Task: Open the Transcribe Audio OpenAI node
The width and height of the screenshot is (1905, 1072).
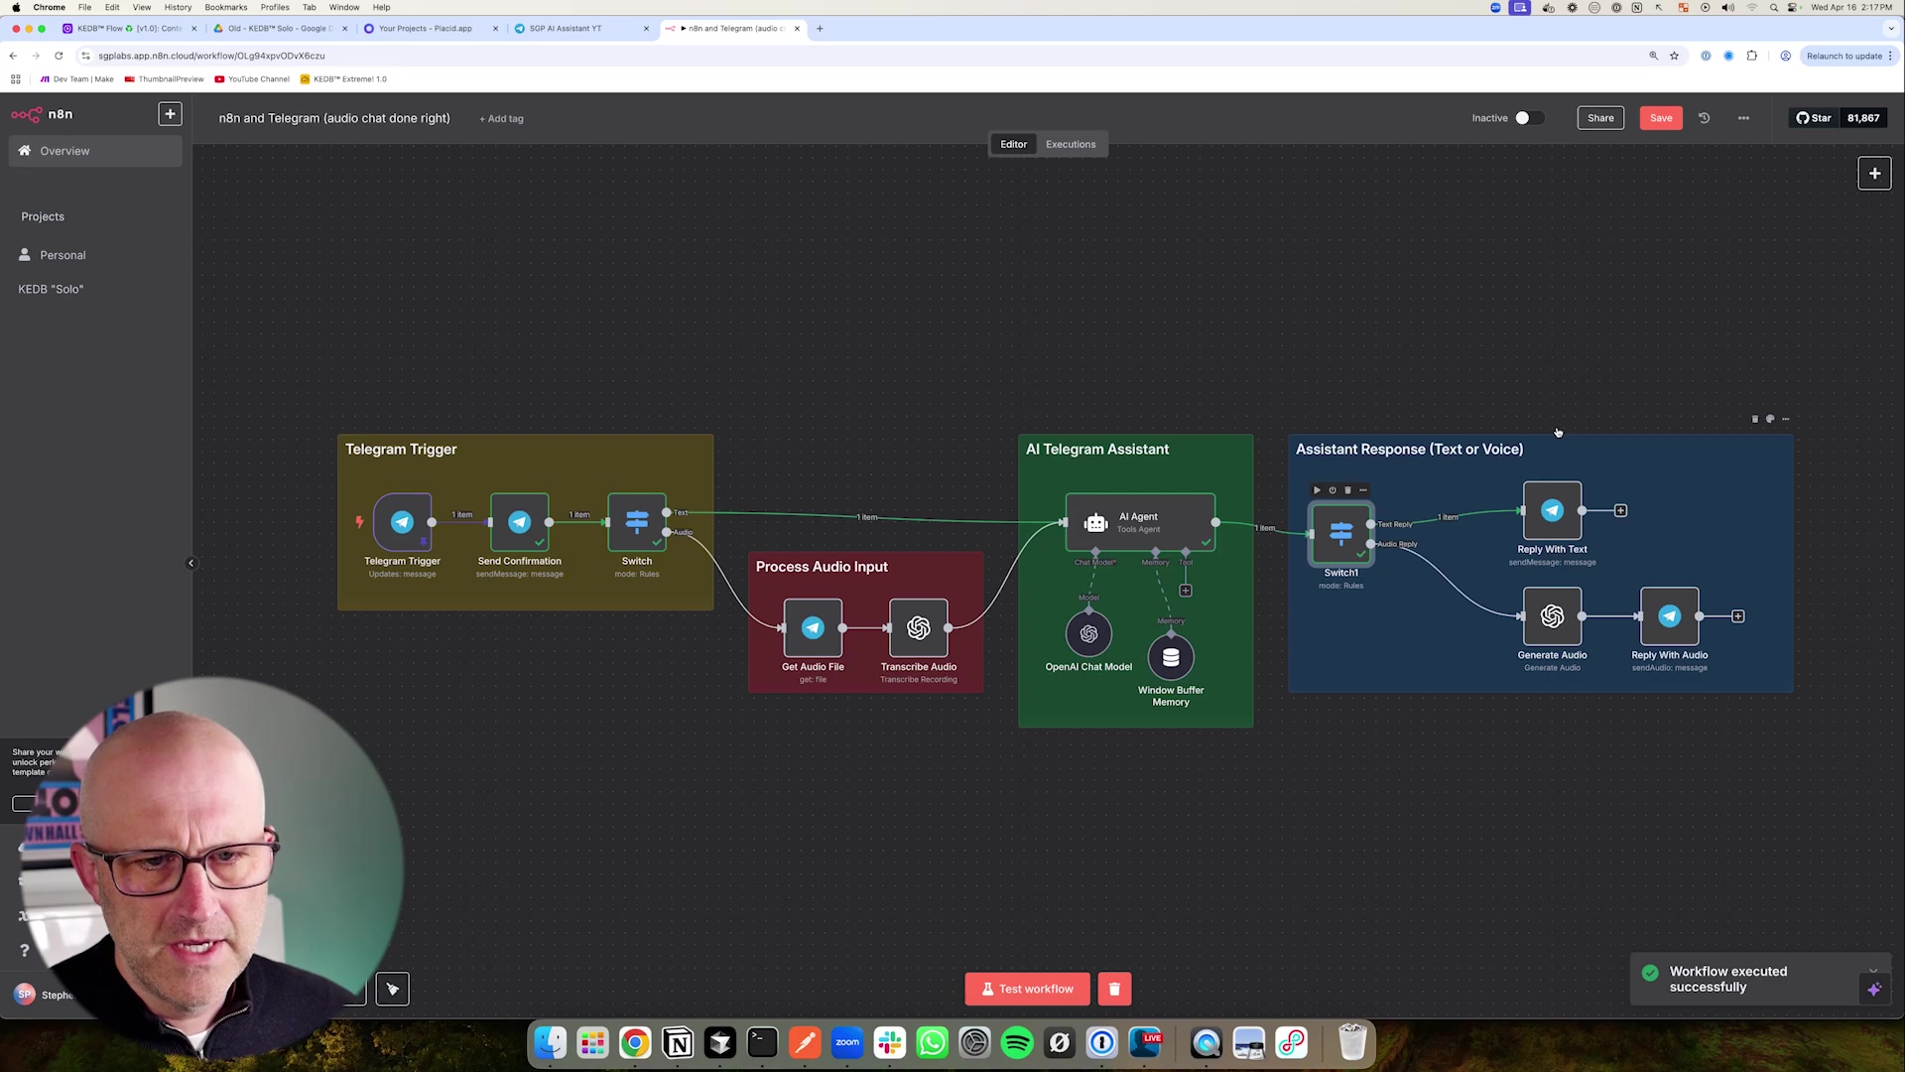Action: [918, 627]
